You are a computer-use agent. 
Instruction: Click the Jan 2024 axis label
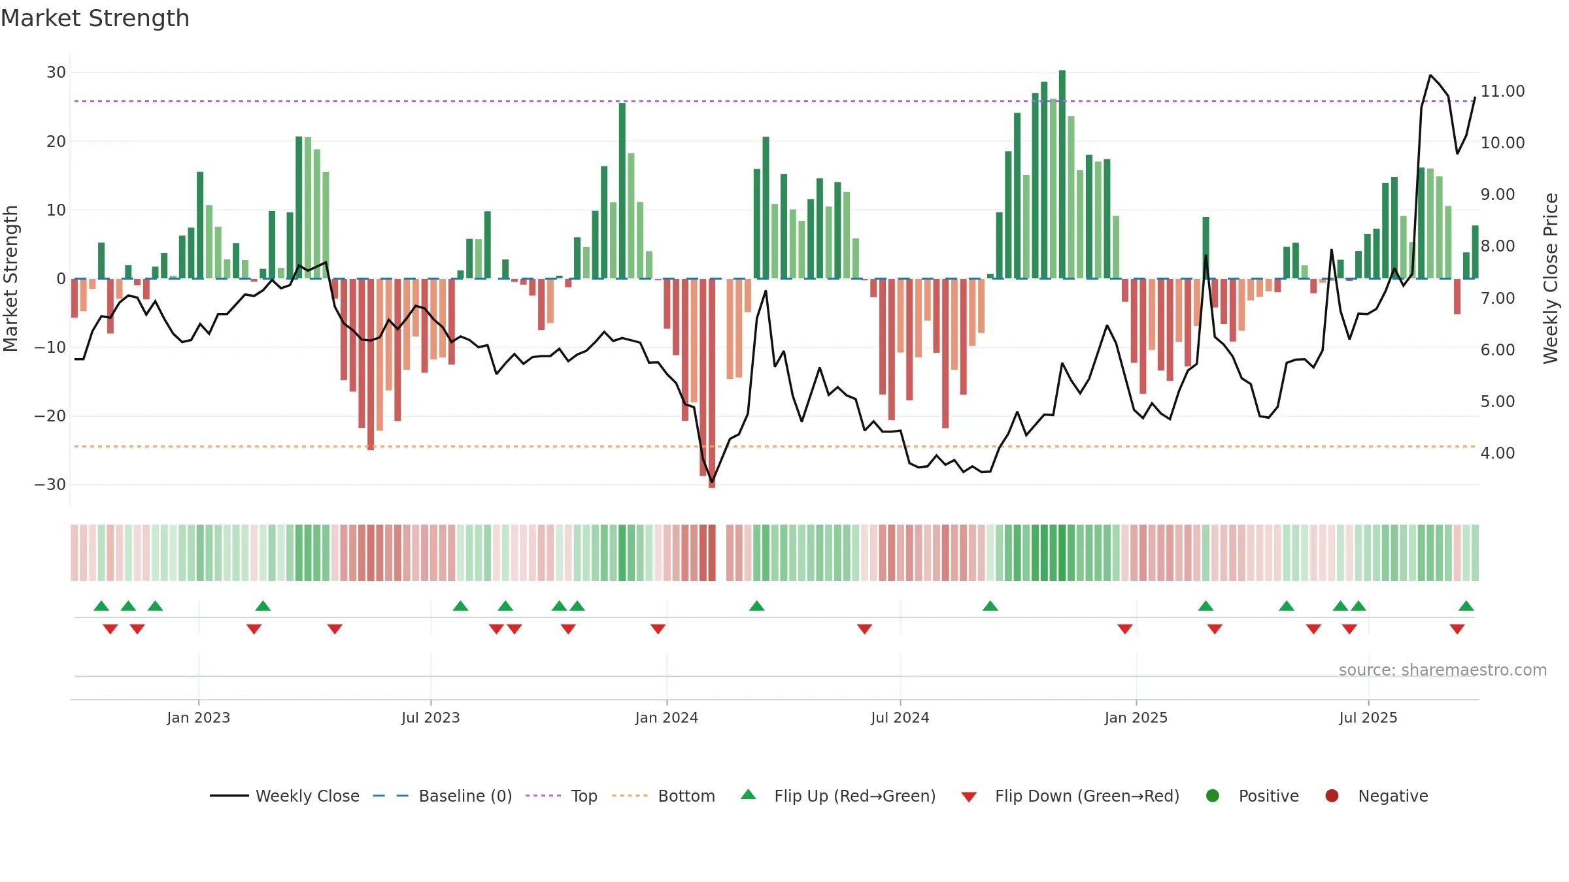coord(667,717)
